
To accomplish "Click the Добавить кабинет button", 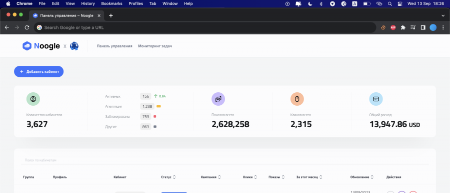I will 38,72.
